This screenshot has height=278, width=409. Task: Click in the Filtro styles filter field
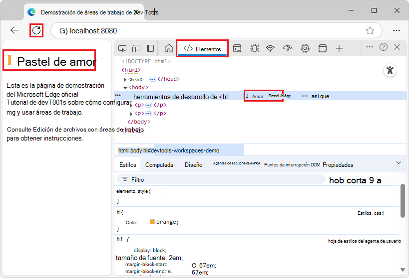coord(221,180)
